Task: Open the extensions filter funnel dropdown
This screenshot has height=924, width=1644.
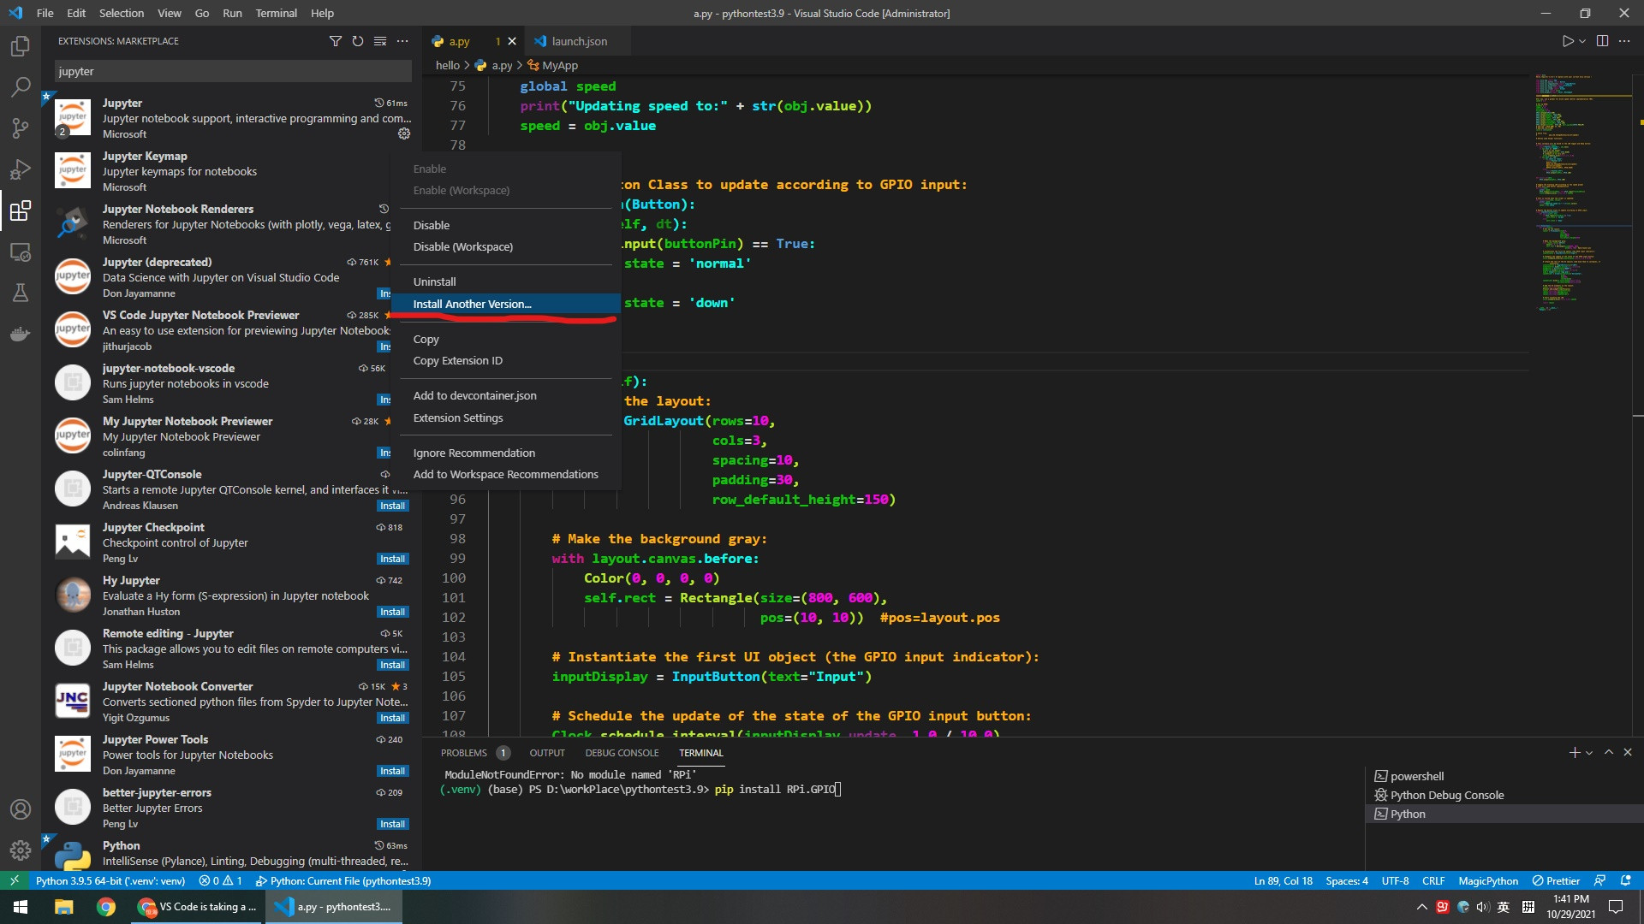Action: (x=336, y=41)
